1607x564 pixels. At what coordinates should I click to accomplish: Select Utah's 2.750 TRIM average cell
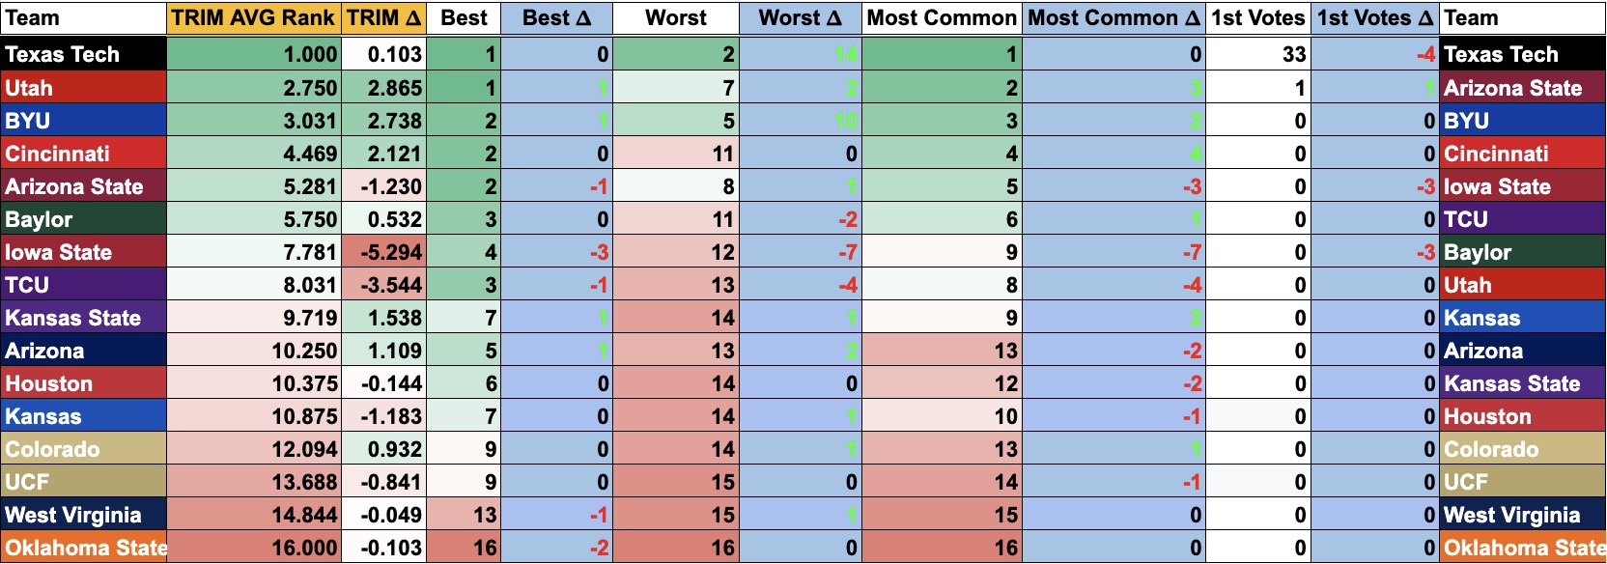coord(254,88)
